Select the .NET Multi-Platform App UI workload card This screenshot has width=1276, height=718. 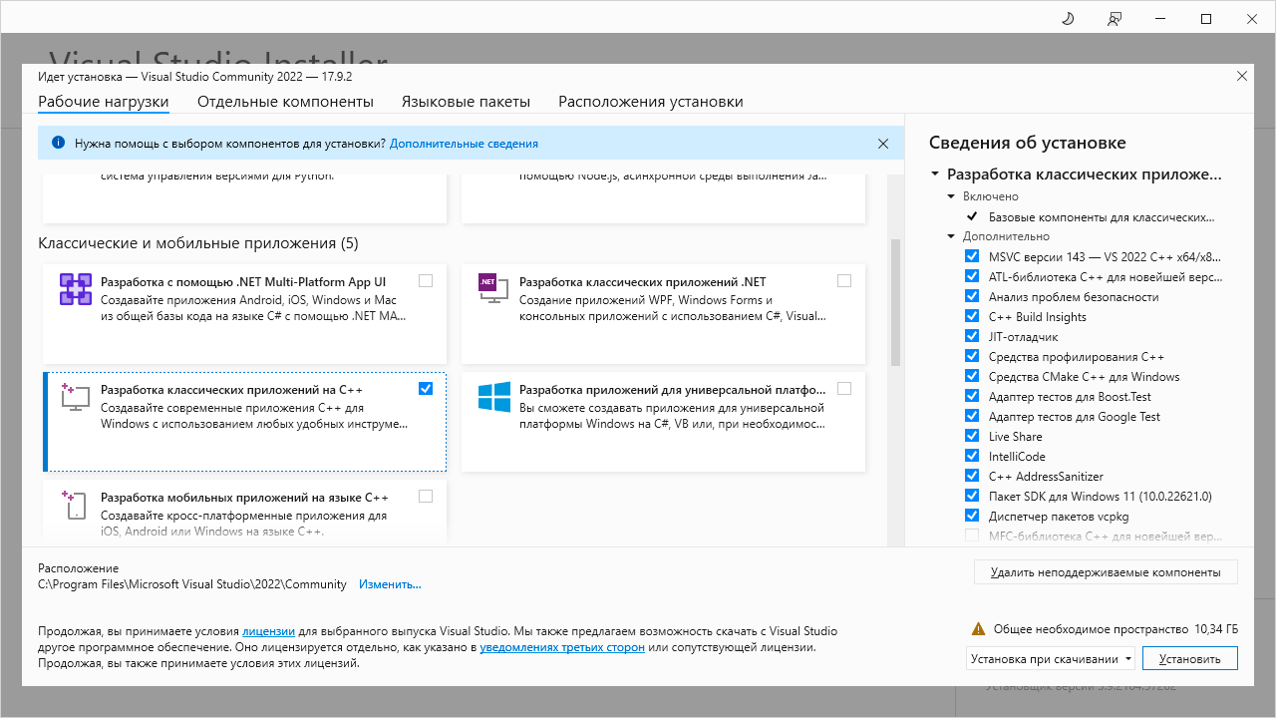point(244,313)
